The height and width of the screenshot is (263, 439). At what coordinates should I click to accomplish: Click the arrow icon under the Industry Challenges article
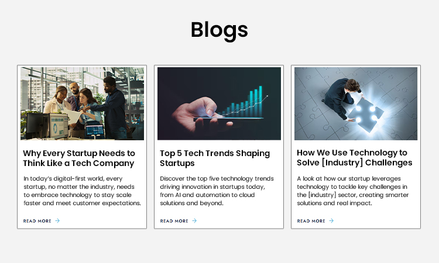coord(331,221)
